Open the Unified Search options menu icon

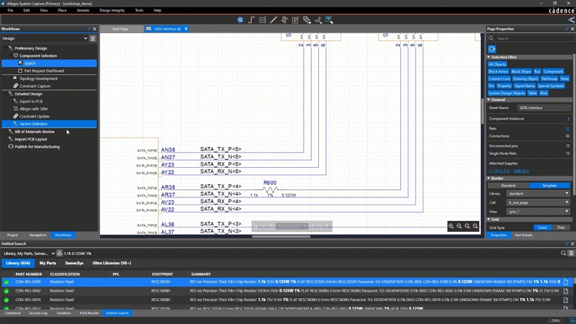571,253
